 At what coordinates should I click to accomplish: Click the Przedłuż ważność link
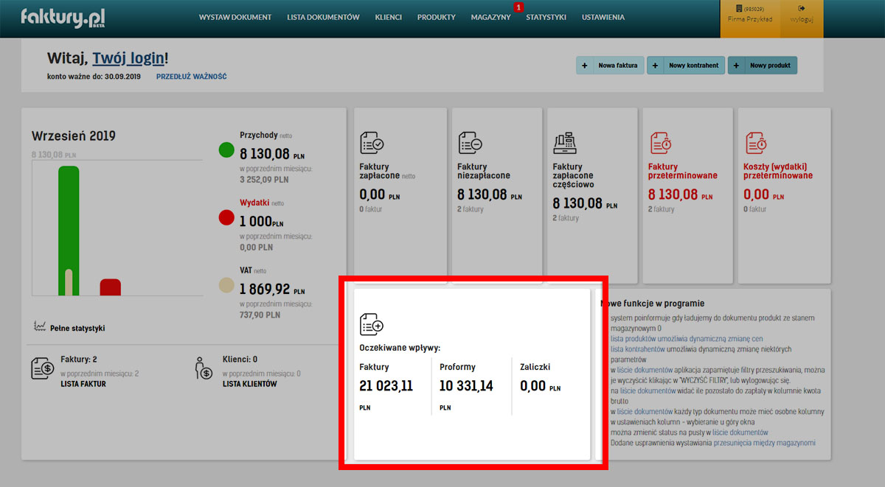click(x=191, y=77)
